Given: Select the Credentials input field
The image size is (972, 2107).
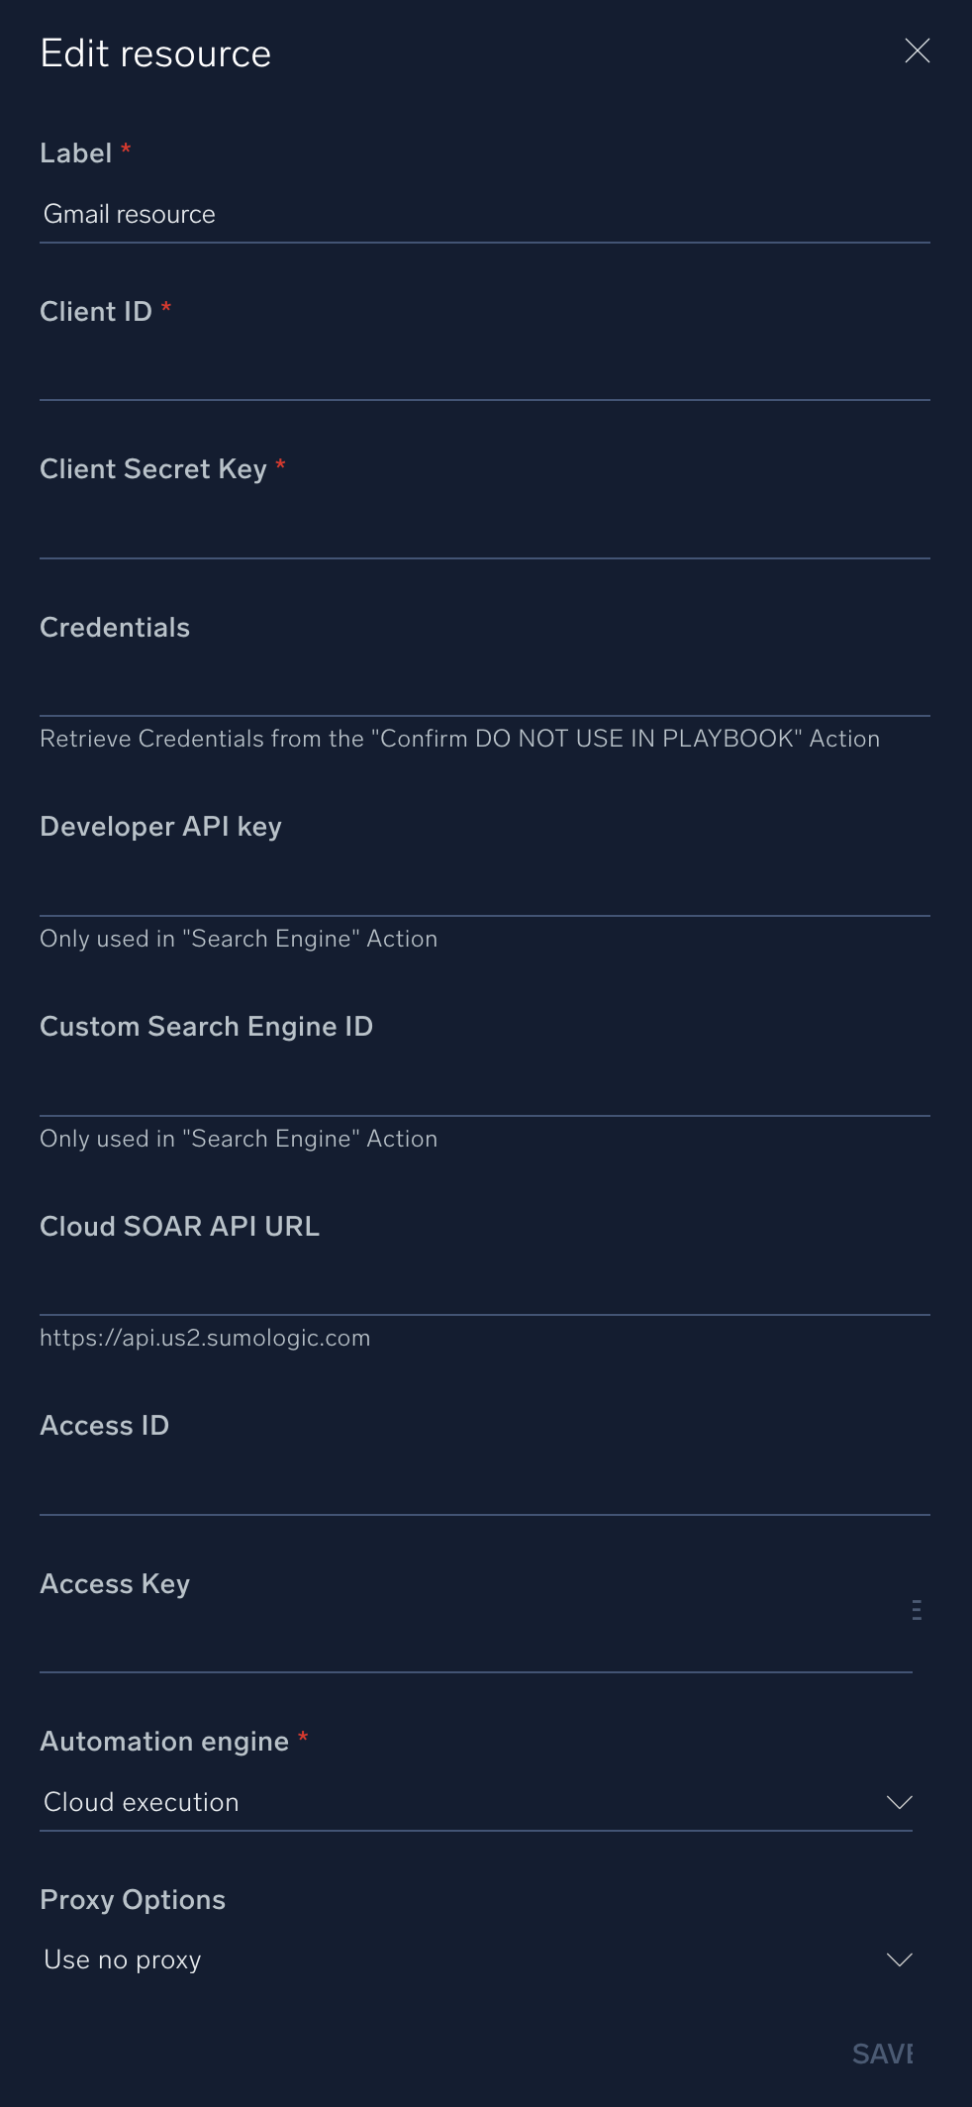Looking at the screenshot, I should 484,689.
